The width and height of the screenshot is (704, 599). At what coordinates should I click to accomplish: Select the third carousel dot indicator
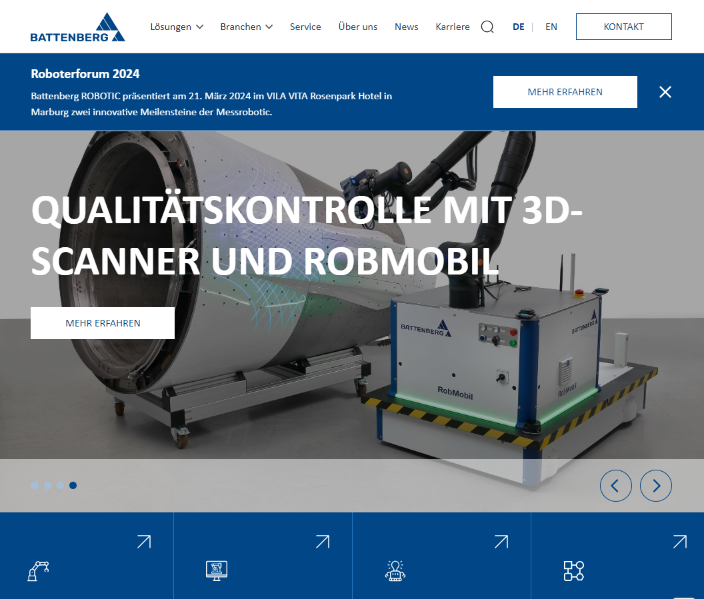coord(60,486)
